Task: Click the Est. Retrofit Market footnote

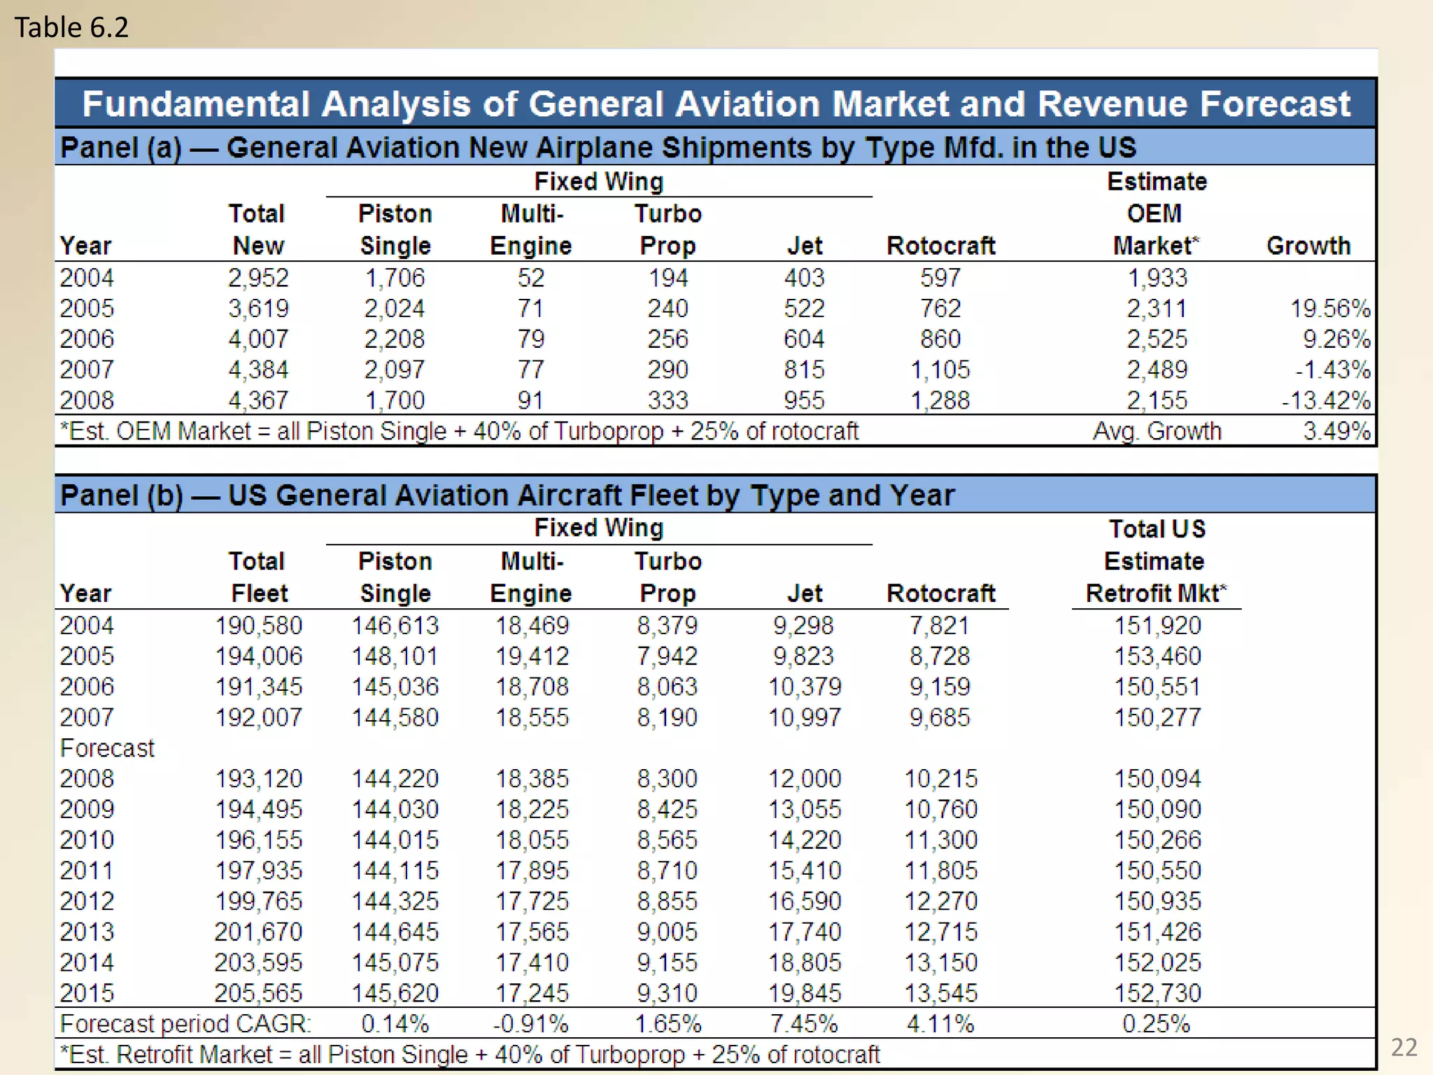Action: 470,1054
